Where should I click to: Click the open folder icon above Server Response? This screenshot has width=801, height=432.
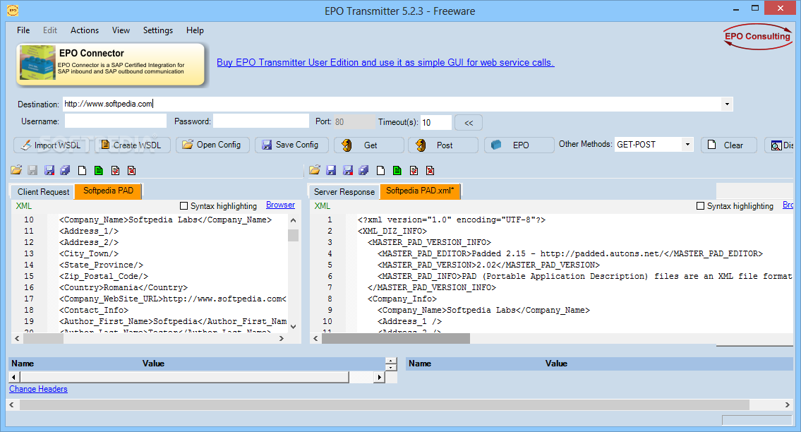click(315, 170)
